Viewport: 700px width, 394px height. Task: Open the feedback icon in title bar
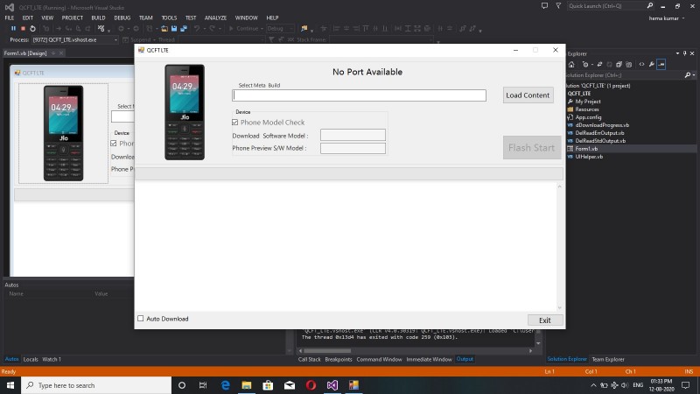[x=544, y=6]
